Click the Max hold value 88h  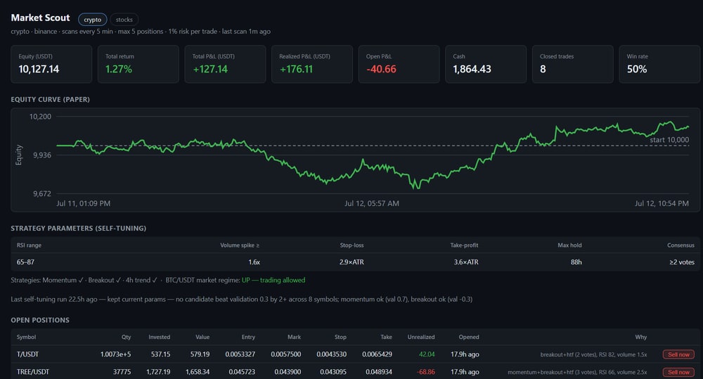tap(576, 262)
